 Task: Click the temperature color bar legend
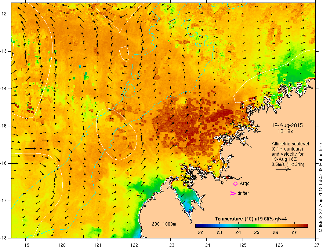(251, 226)
